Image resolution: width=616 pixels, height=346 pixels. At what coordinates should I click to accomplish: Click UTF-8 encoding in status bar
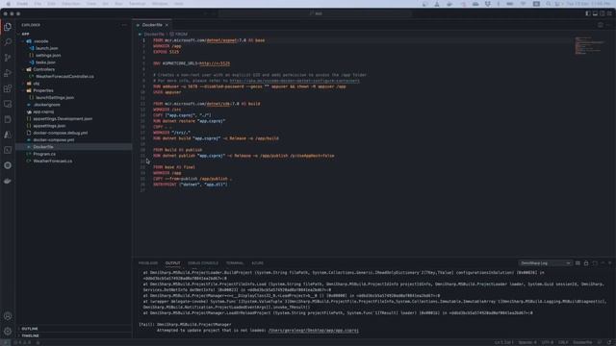pyautogui.click(x=548, y=342)
